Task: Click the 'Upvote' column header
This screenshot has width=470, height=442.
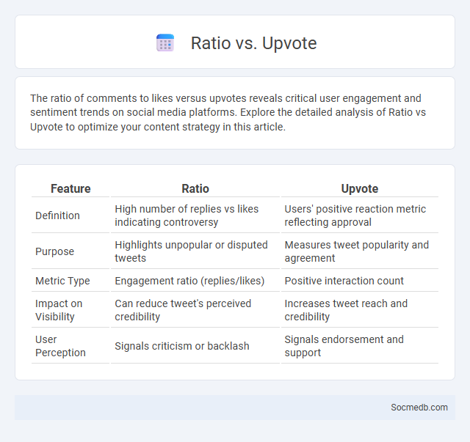Action: [360, 189]
